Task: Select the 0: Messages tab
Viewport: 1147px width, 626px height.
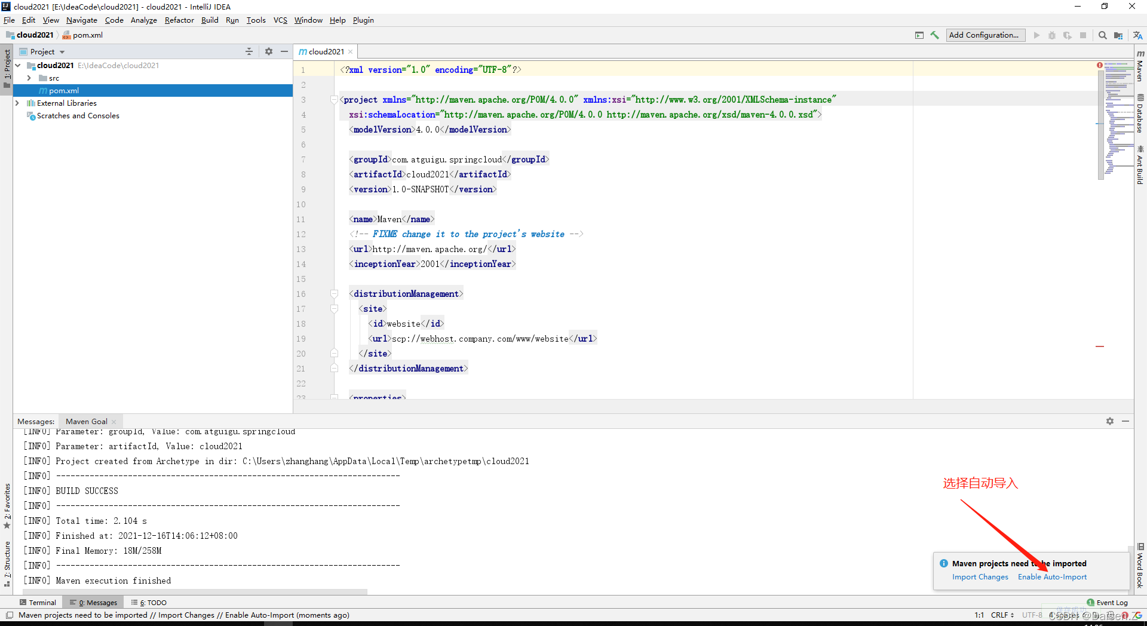Action: tap(93, 603)
